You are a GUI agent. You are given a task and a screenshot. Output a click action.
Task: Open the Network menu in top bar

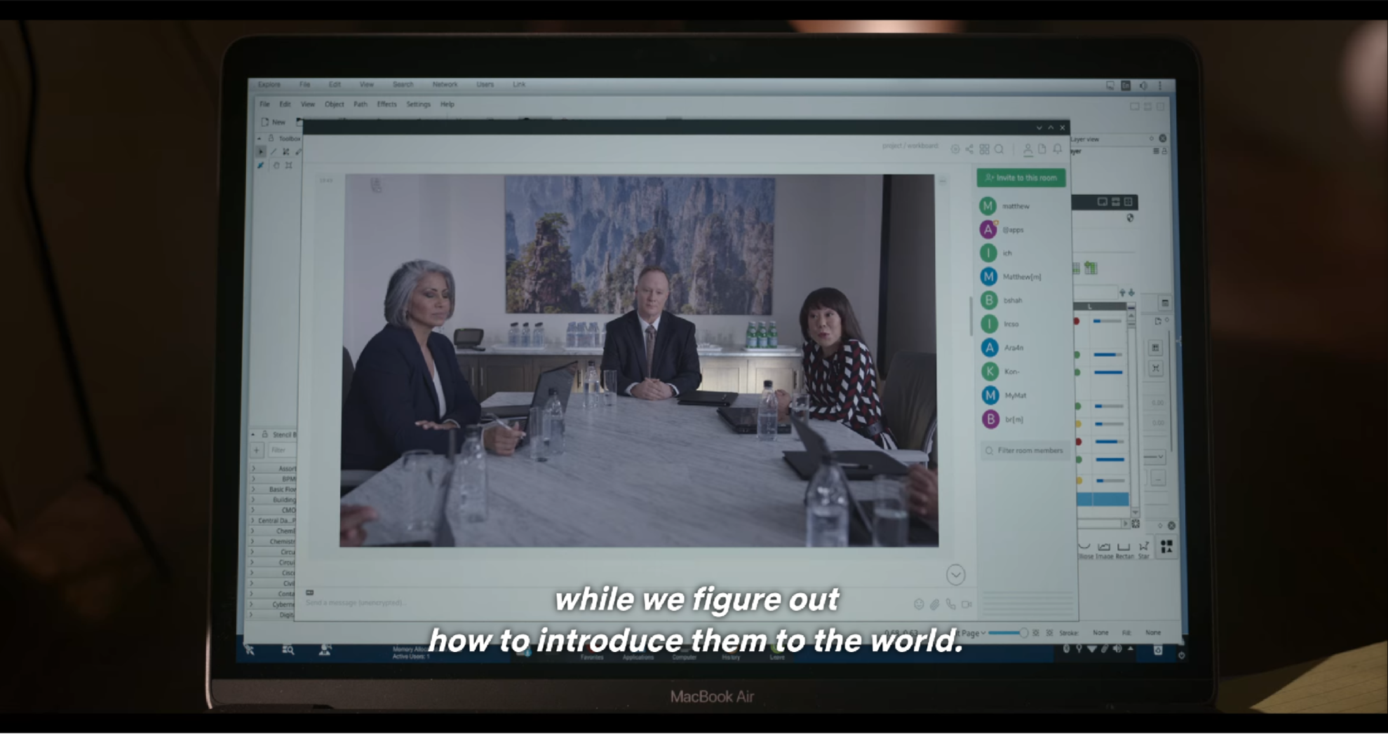445,84
